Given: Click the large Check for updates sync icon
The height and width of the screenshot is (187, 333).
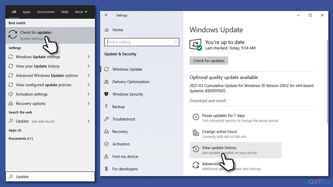Looking at the screenshot, I should coord(13,35).
